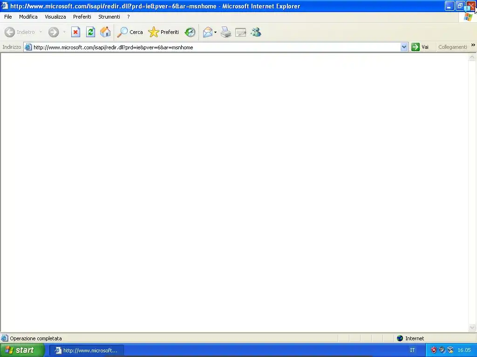The image size is (477, 357).
Task: Refresh the page with green arrows icon
Action: pyautogui.click(x=90, y=32)
